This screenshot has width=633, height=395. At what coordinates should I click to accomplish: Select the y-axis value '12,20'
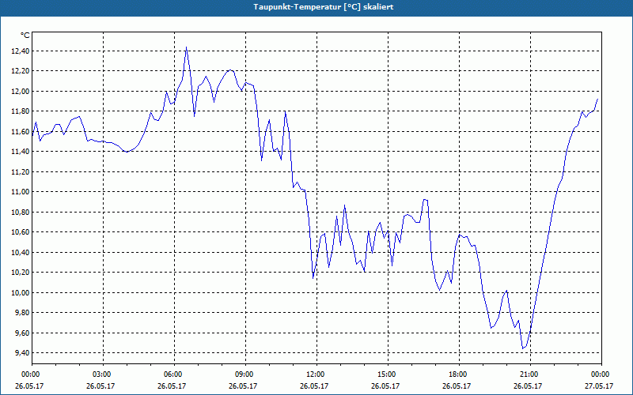coord(21,71)
